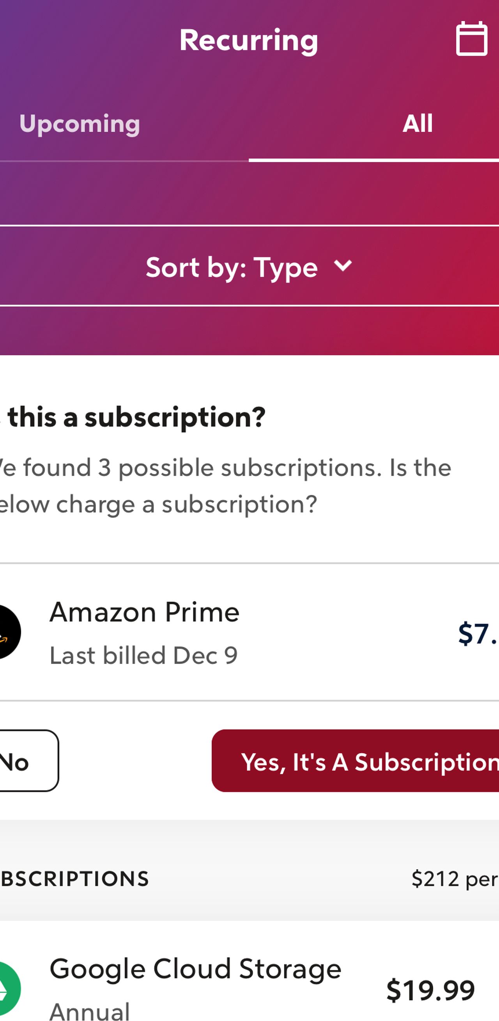The width and height of the screenshot is (499, 1021).
Task: Tap the $19.99 subscription price
Action: (x=430, y=990)
